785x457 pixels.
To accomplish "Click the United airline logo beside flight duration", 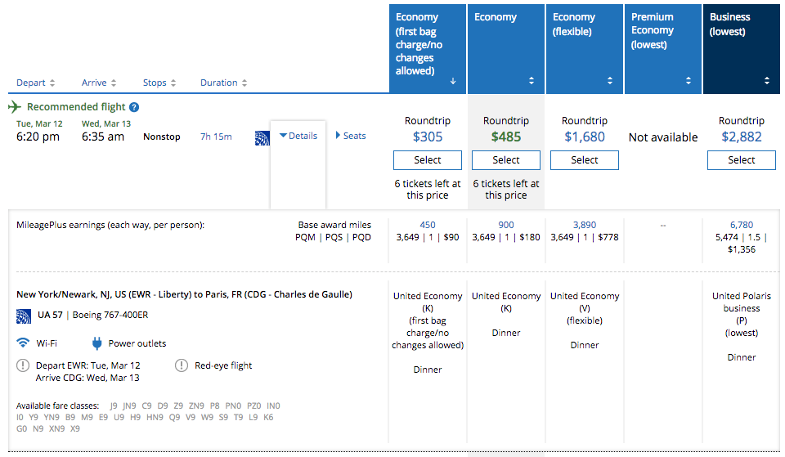I will click(x=262, y=137).
